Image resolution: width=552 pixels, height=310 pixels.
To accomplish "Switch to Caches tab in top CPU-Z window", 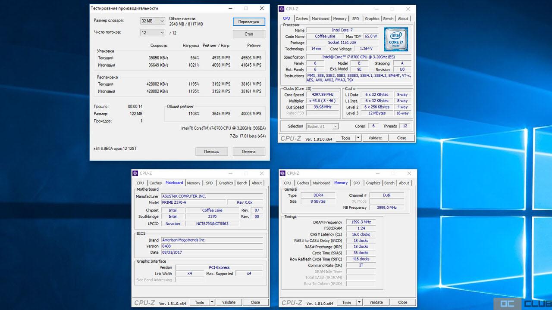I will click(x=302, y=19).
